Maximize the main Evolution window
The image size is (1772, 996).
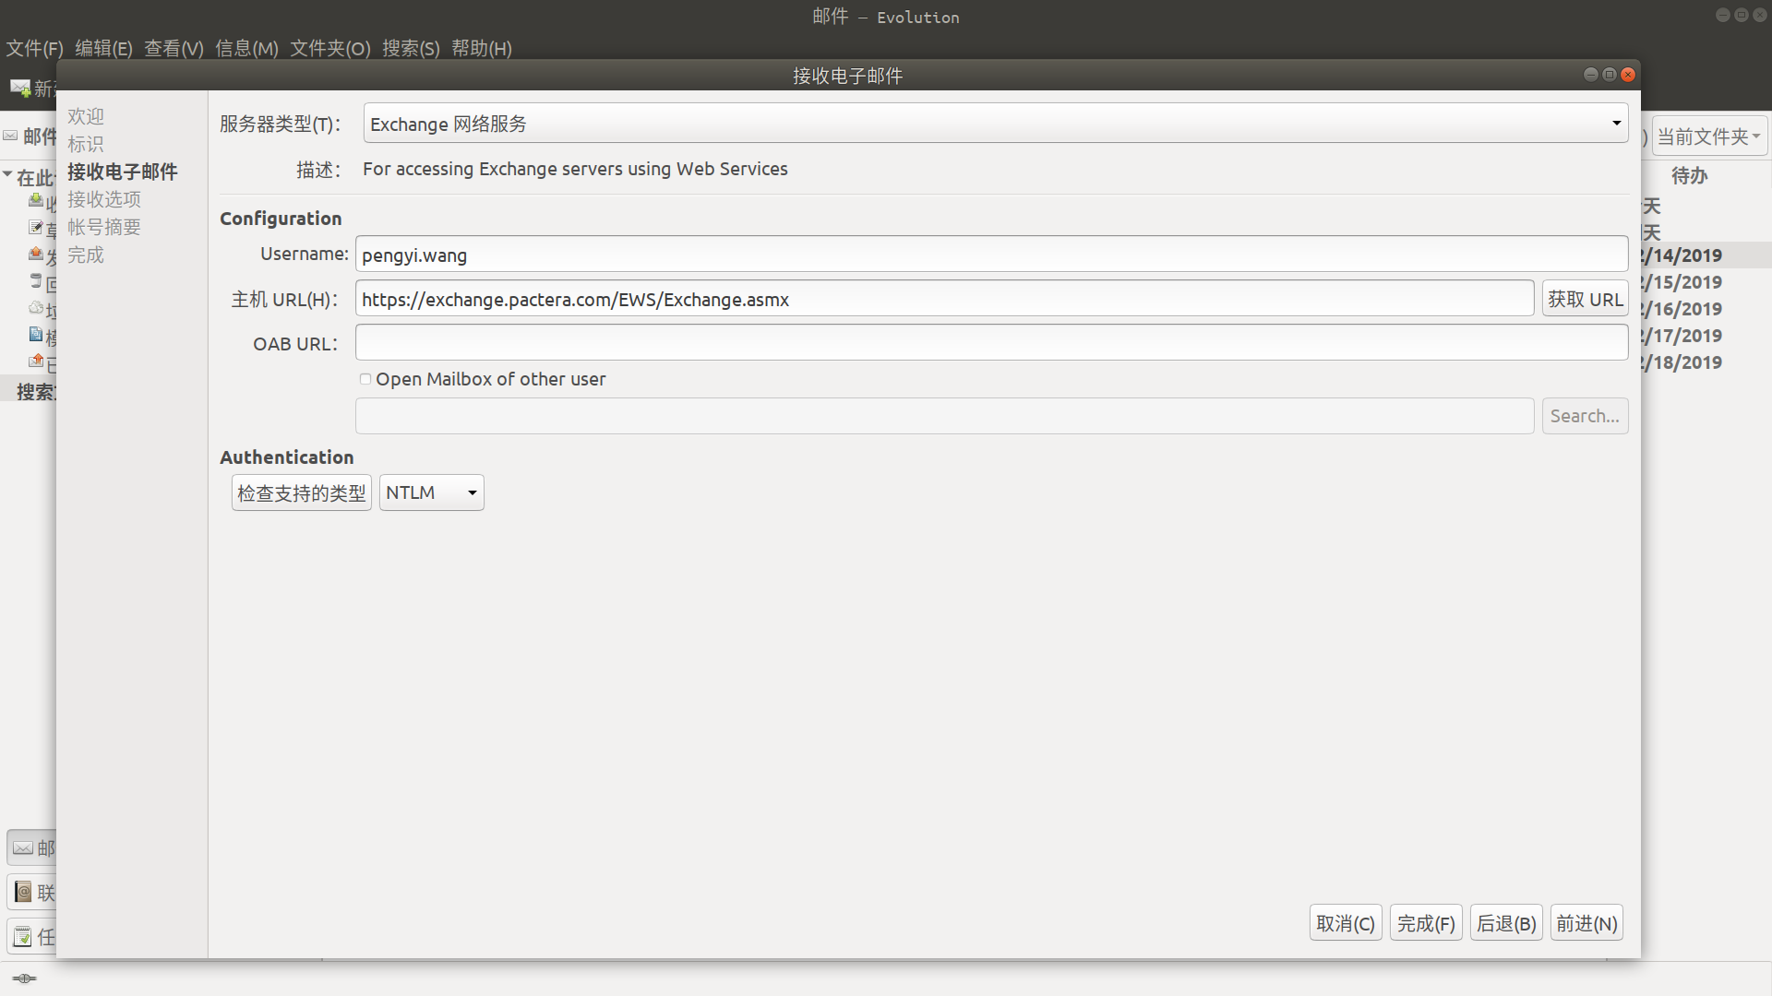tap(1741, 16)
